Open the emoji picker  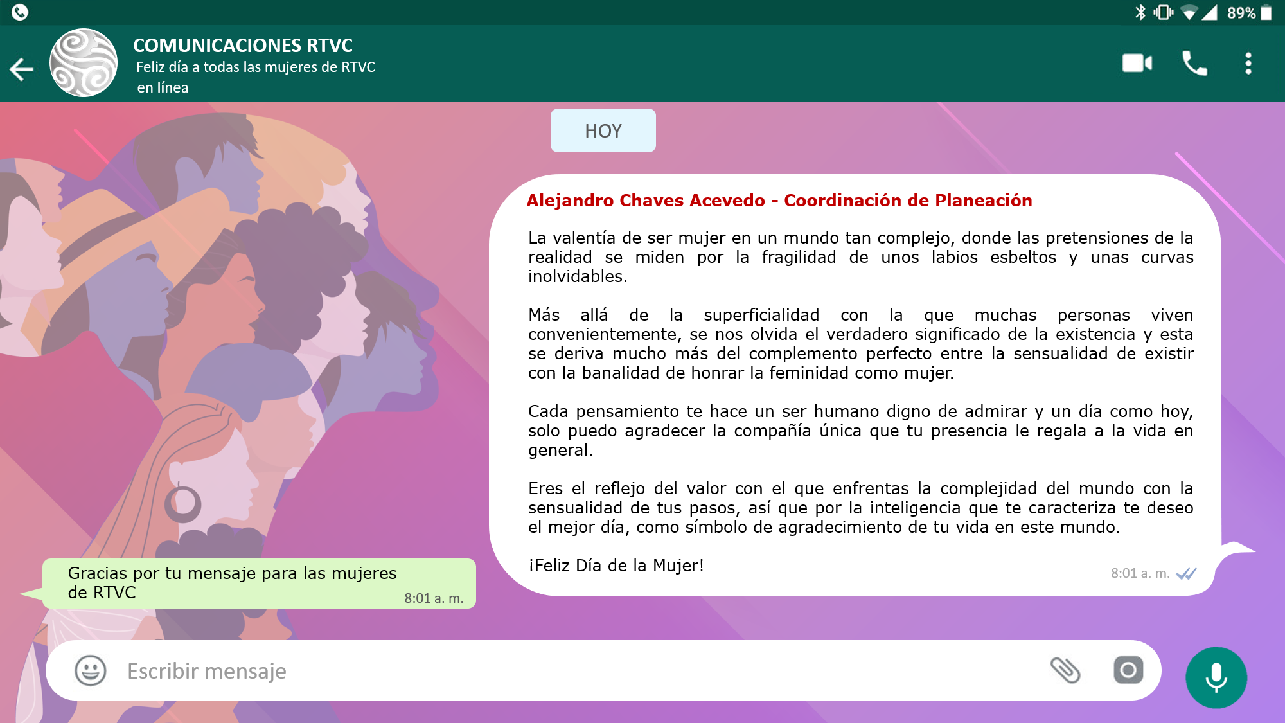[x=90, y=670]
